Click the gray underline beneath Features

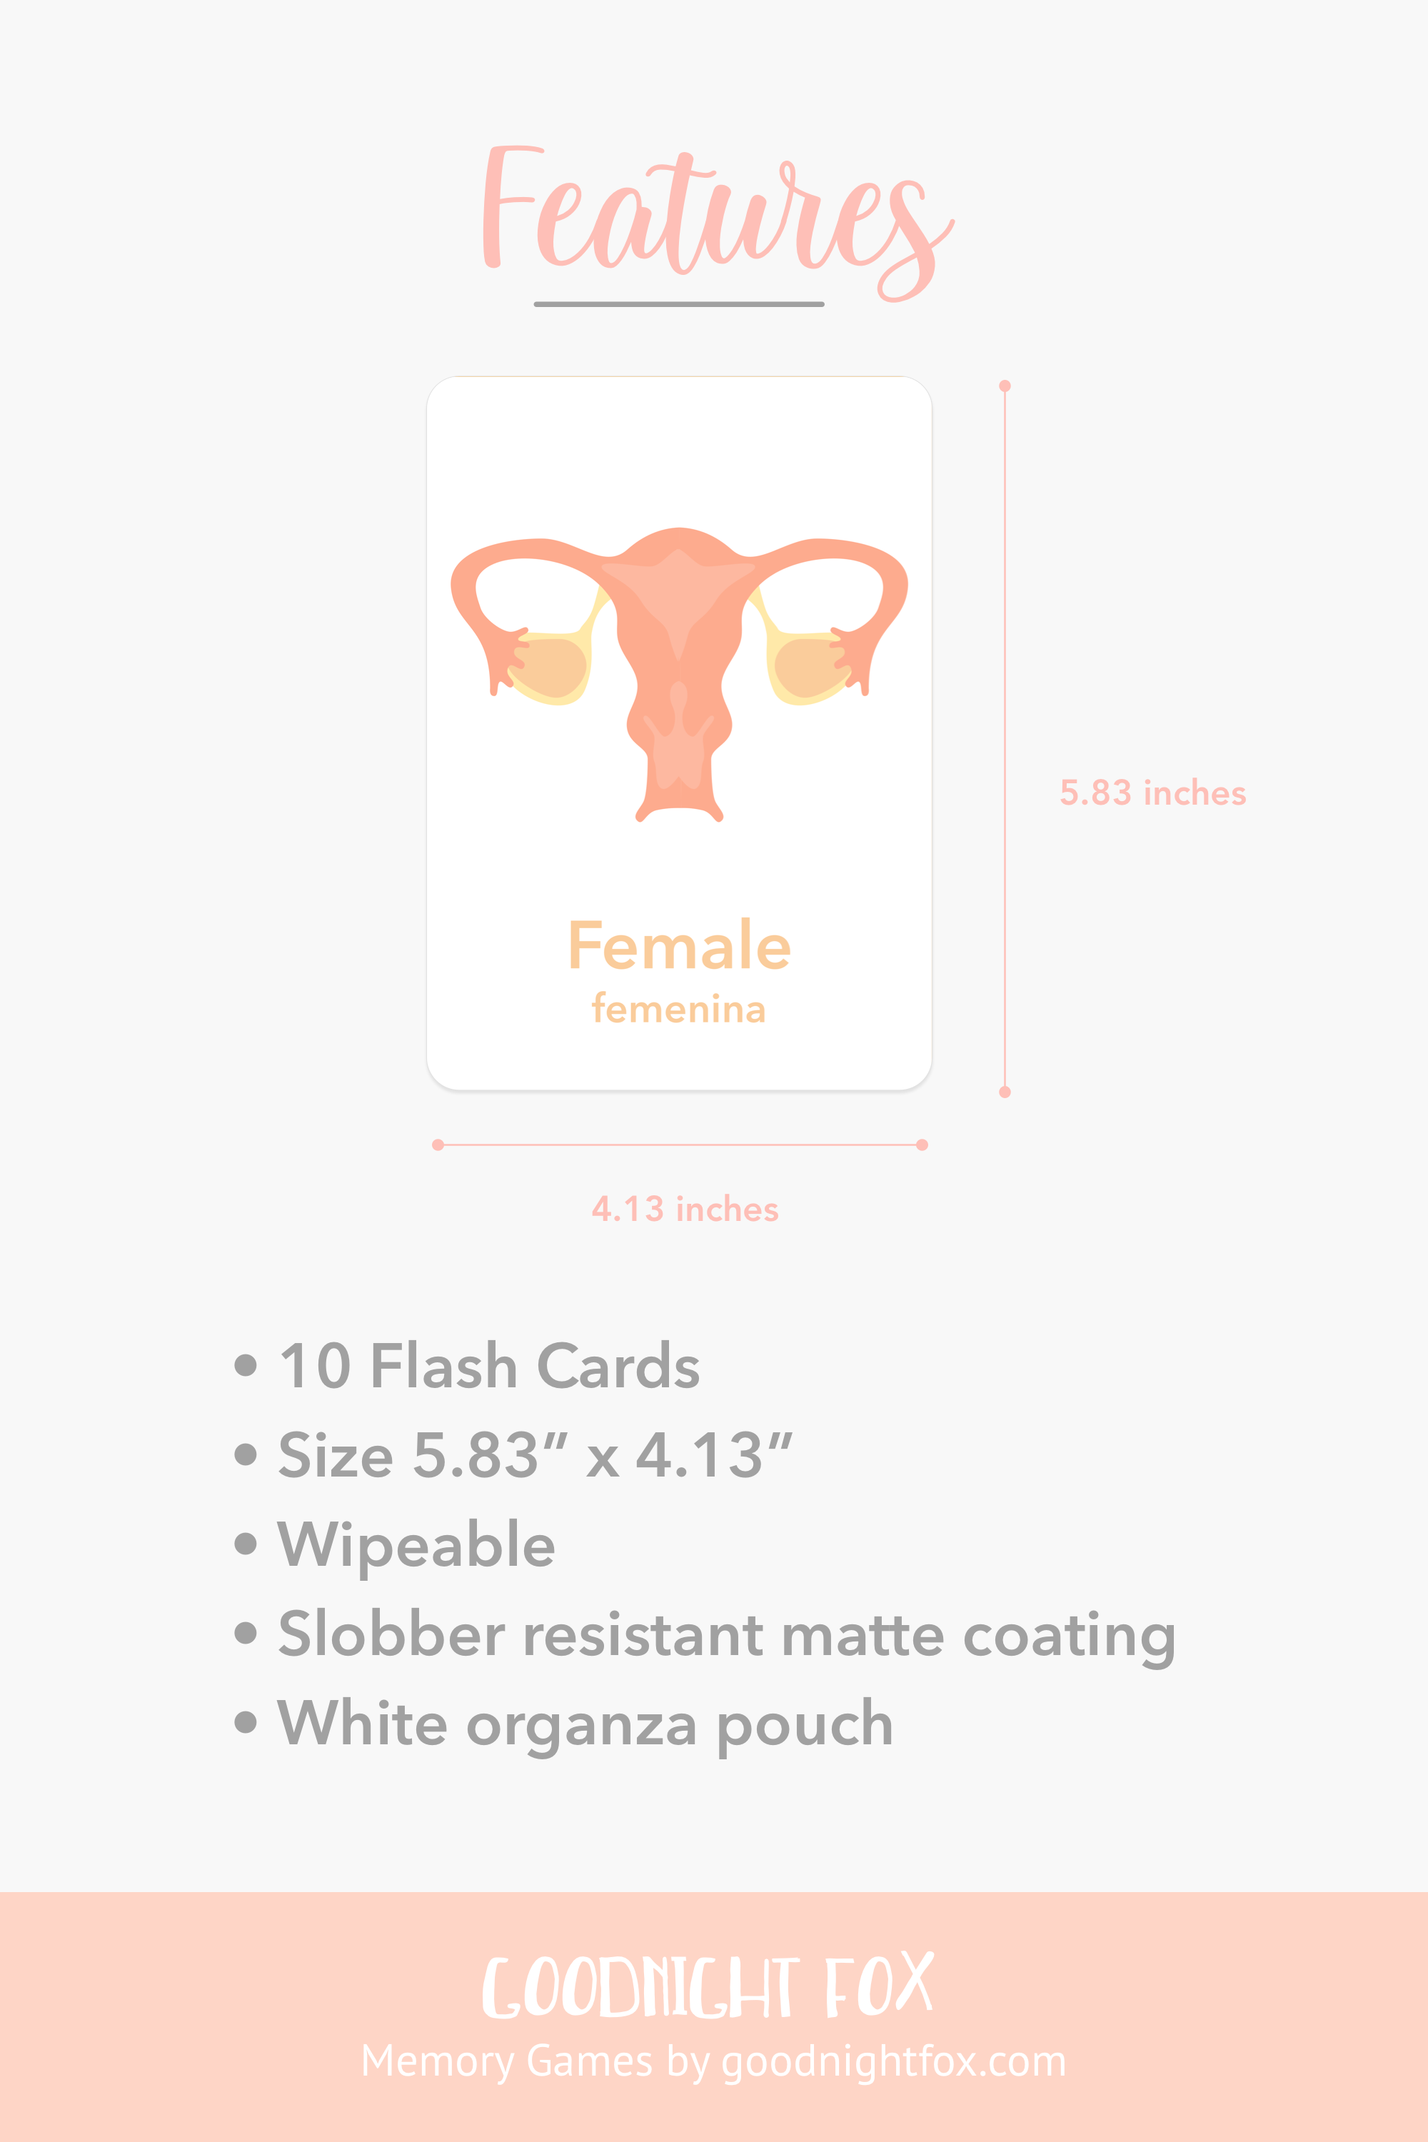[678, 304]
